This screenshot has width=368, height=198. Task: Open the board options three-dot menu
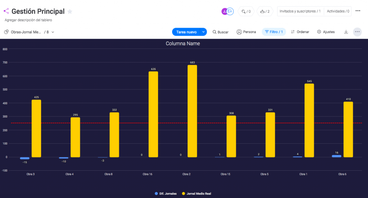(x=358, y=11)
